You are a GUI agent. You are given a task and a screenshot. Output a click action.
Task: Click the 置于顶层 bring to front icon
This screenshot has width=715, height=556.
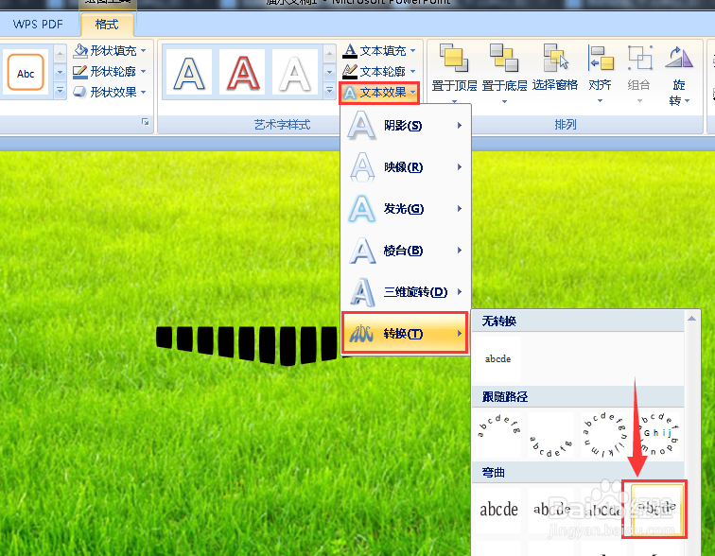pyautogui.click(x=454, y=59)
